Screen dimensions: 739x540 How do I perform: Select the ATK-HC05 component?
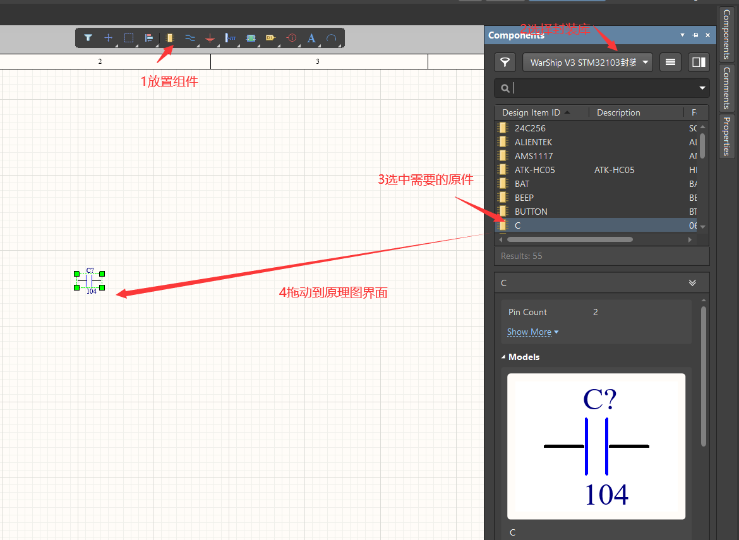596,170
